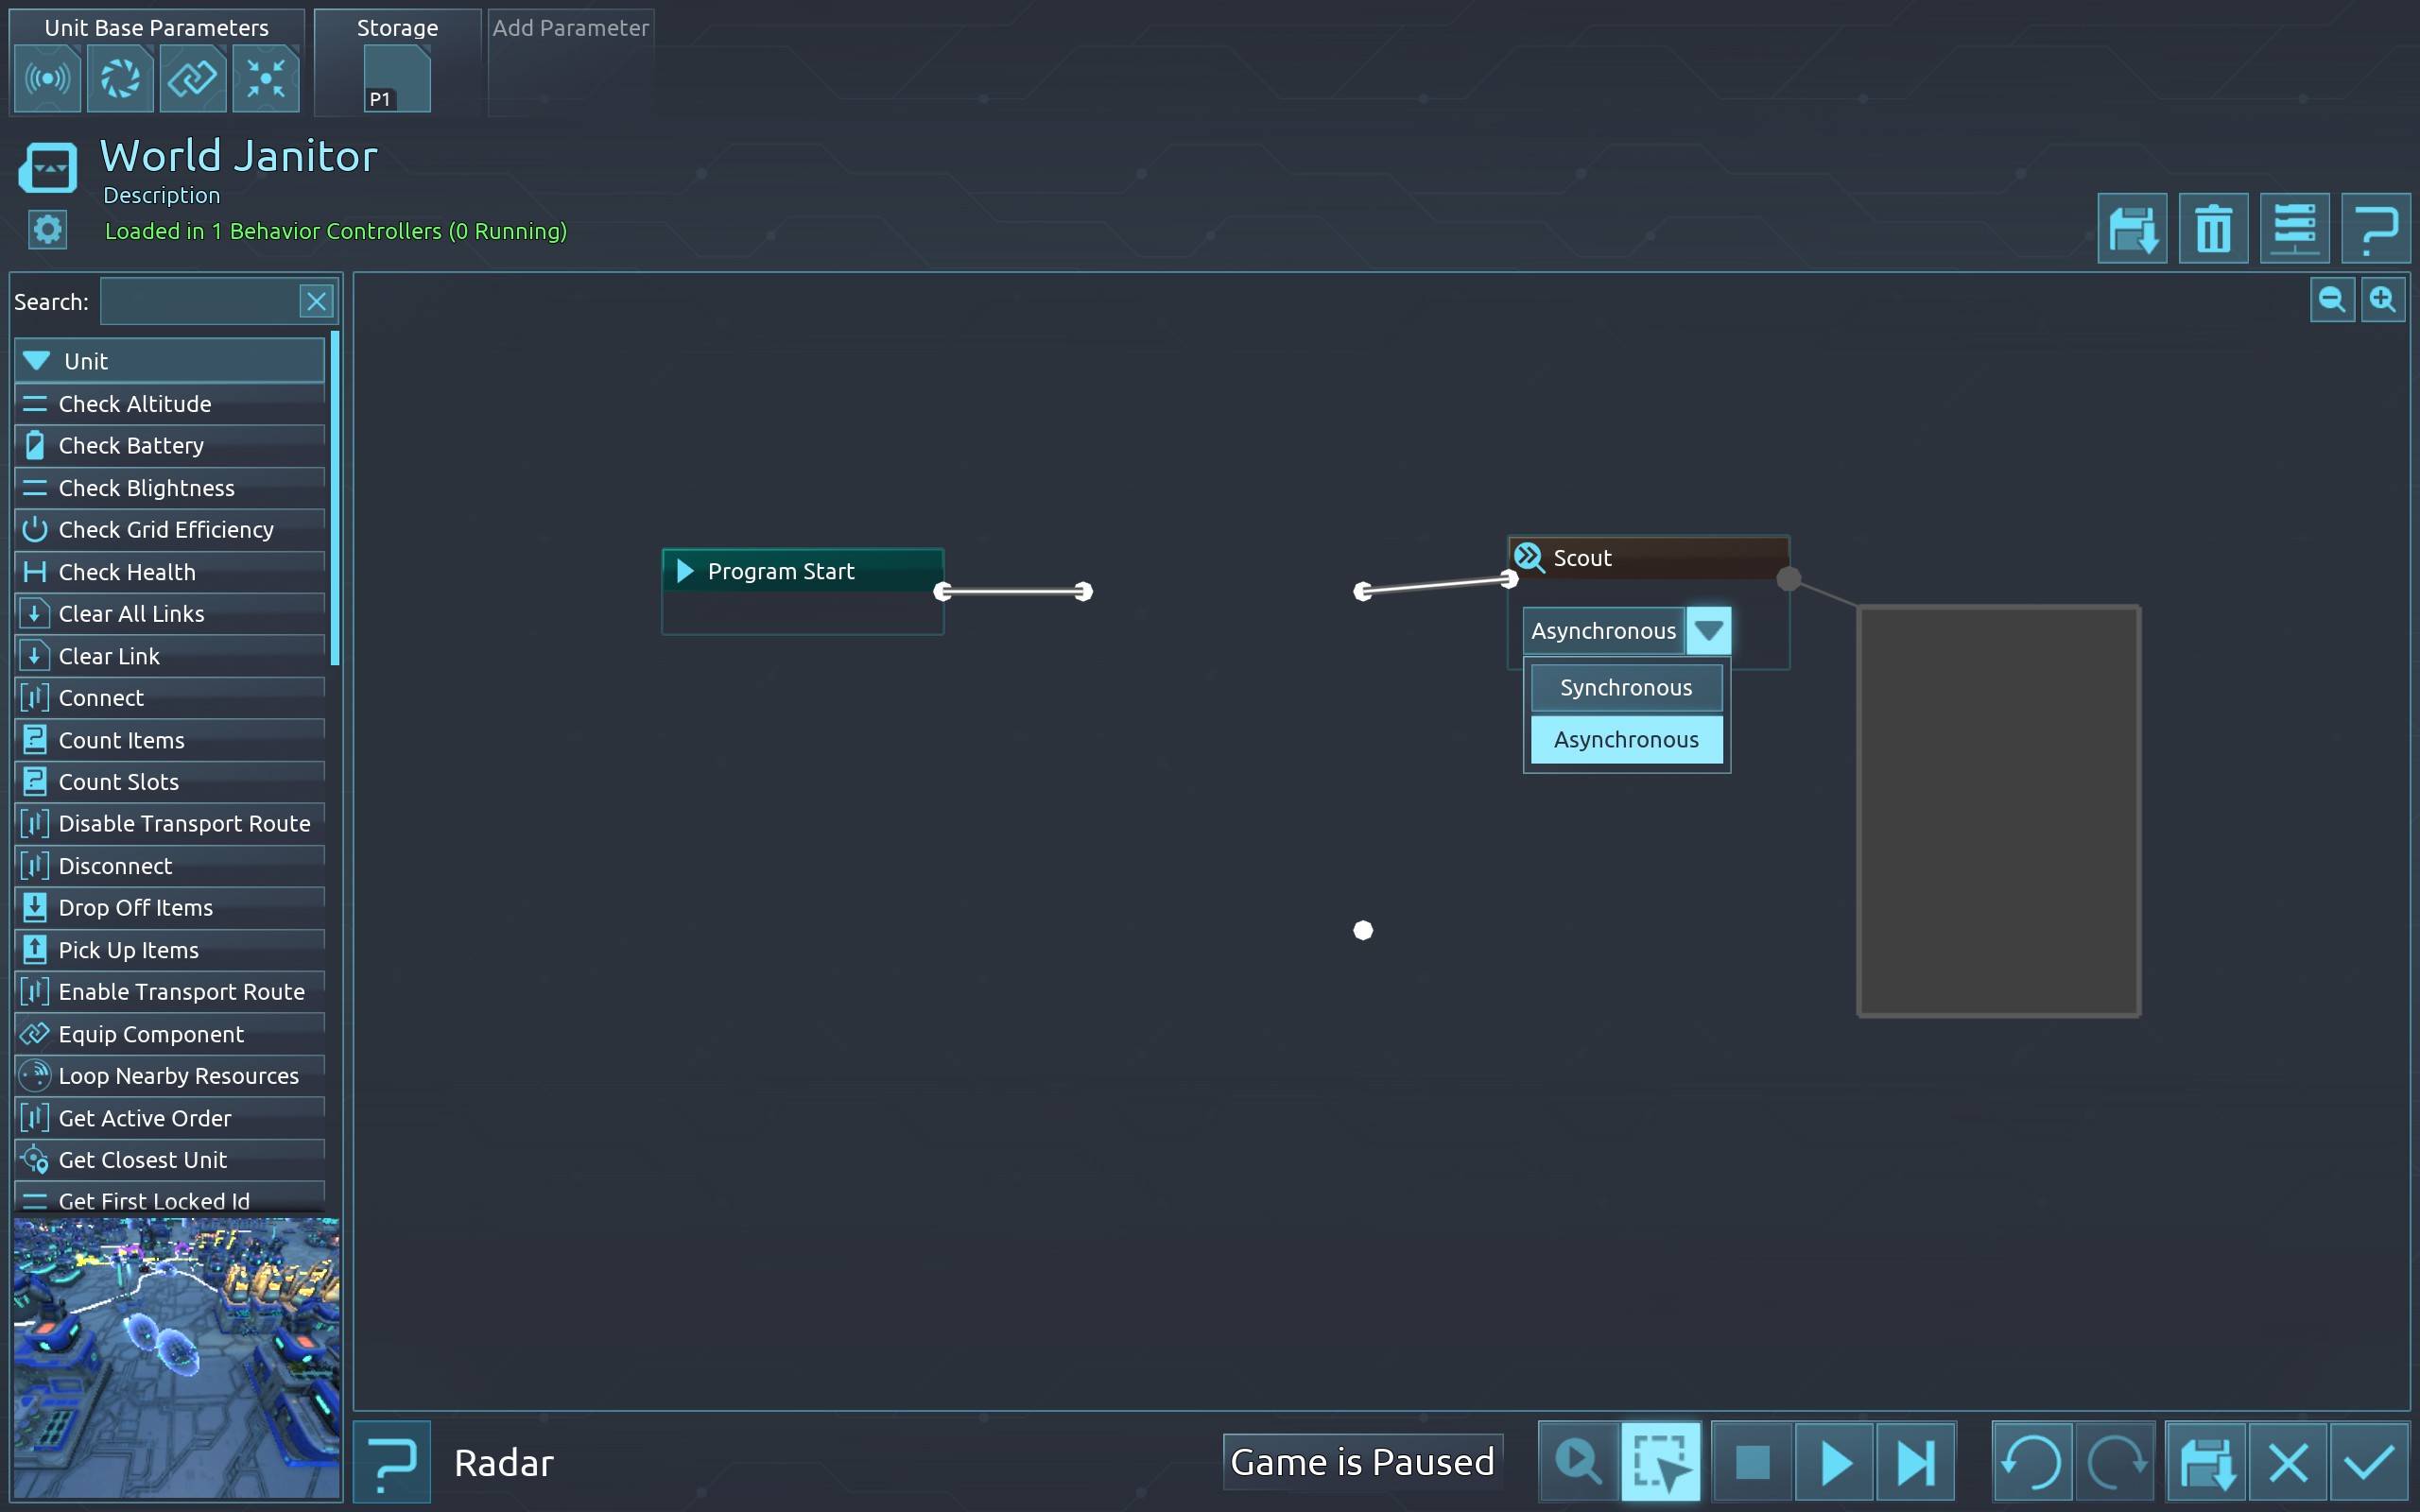Viewport: 2420px width, 1512px height.
Task: Click the radar signal icon in Unit Base Parameters
Action: click(x=47, y=78)
